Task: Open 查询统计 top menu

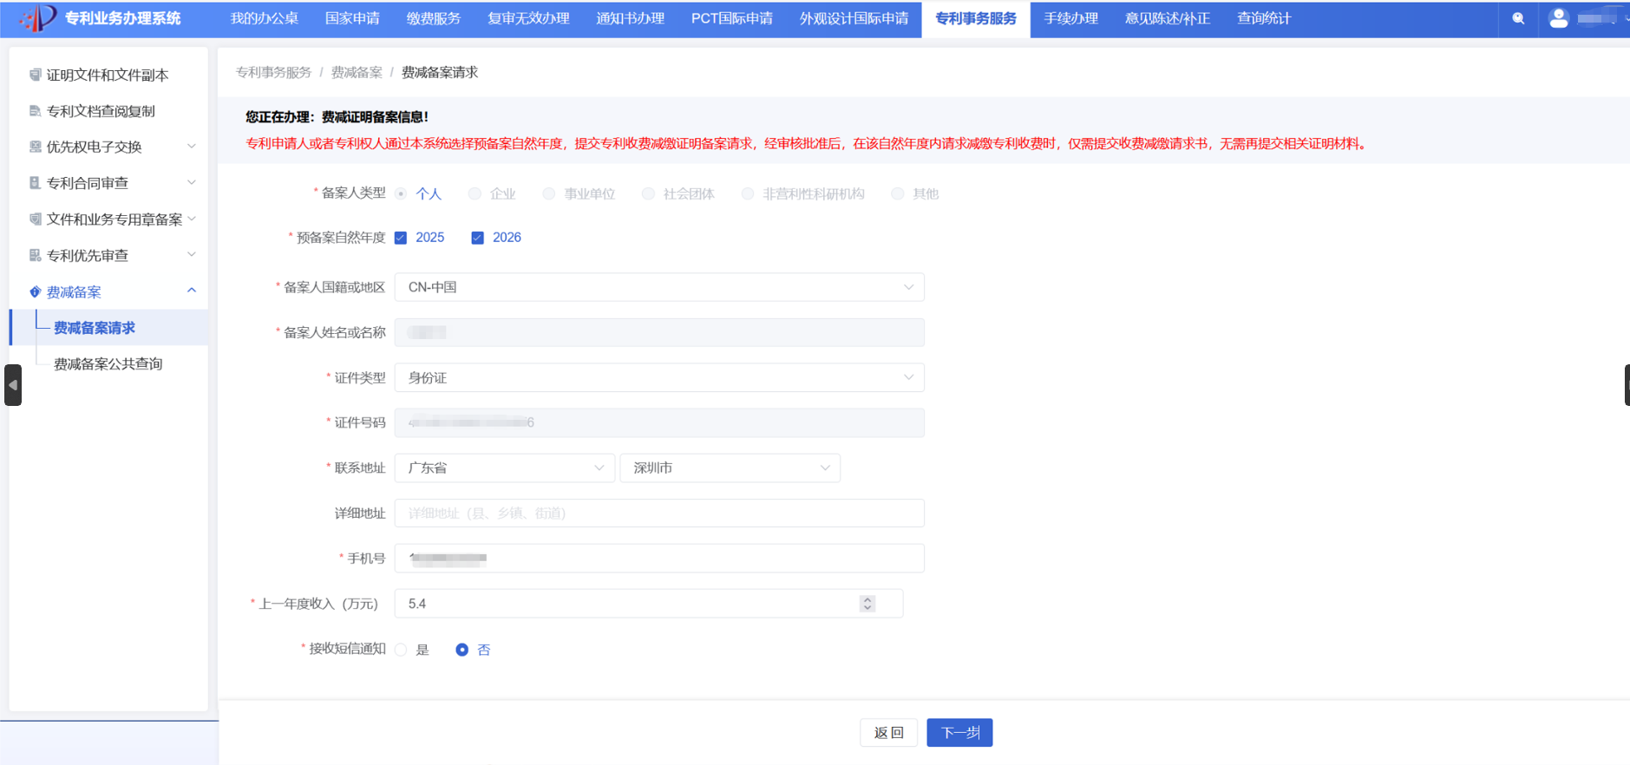Action: (x=1264, y=18)
